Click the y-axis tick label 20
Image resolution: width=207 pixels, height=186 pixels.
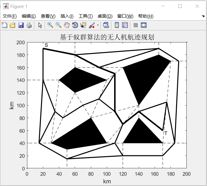tap(22, 156)
